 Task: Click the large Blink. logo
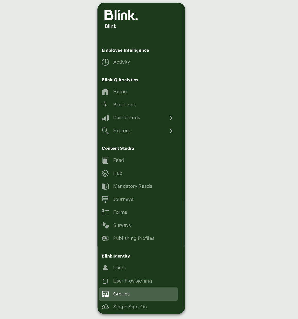click(x=121, y=15)
